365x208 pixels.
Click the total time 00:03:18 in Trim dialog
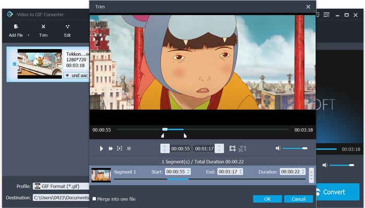303,130
